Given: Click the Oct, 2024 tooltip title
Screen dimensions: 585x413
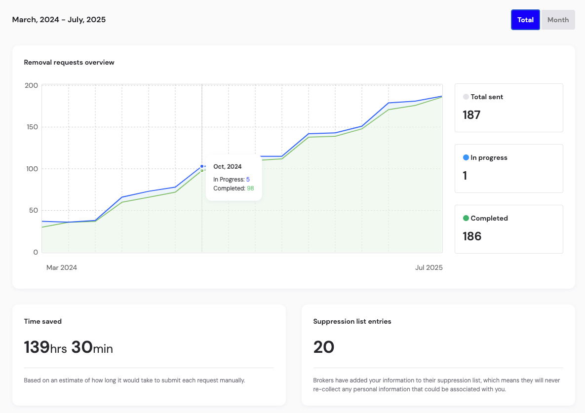Looking at the screenshot, I should (x=227, y=167).
